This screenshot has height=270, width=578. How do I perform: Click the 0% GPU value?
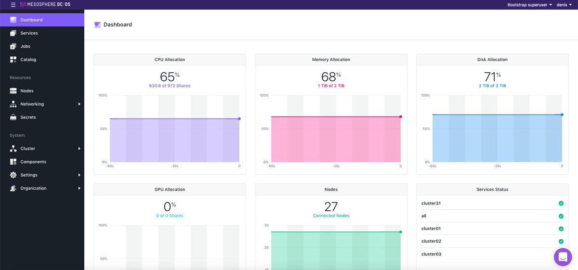click(170, 206)
